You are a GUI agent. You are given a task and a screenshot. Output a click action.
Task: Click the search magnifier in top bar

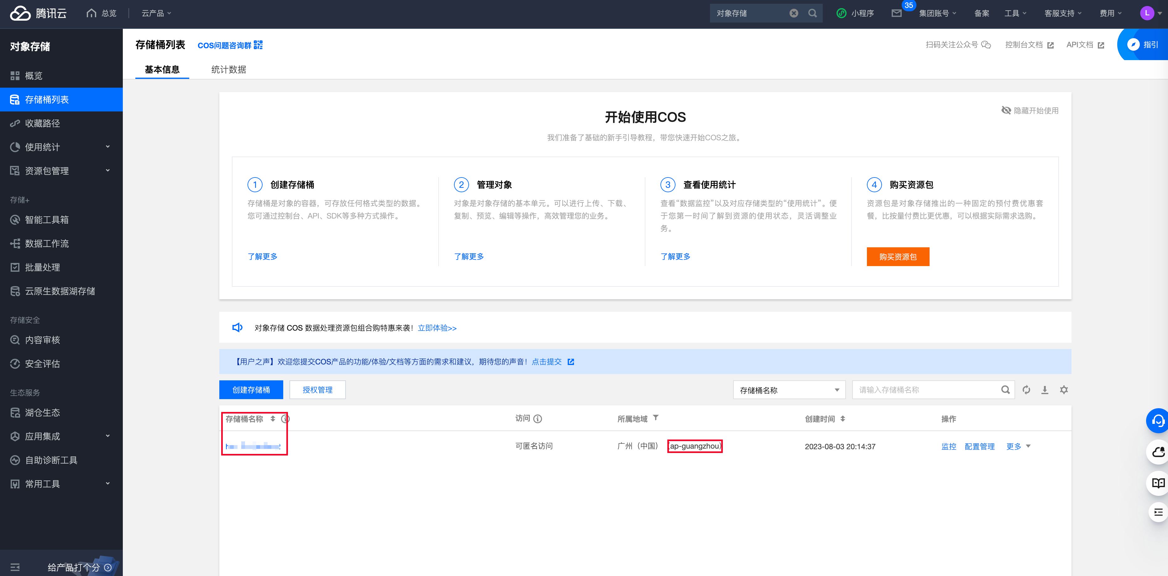(x=812, y=13)
